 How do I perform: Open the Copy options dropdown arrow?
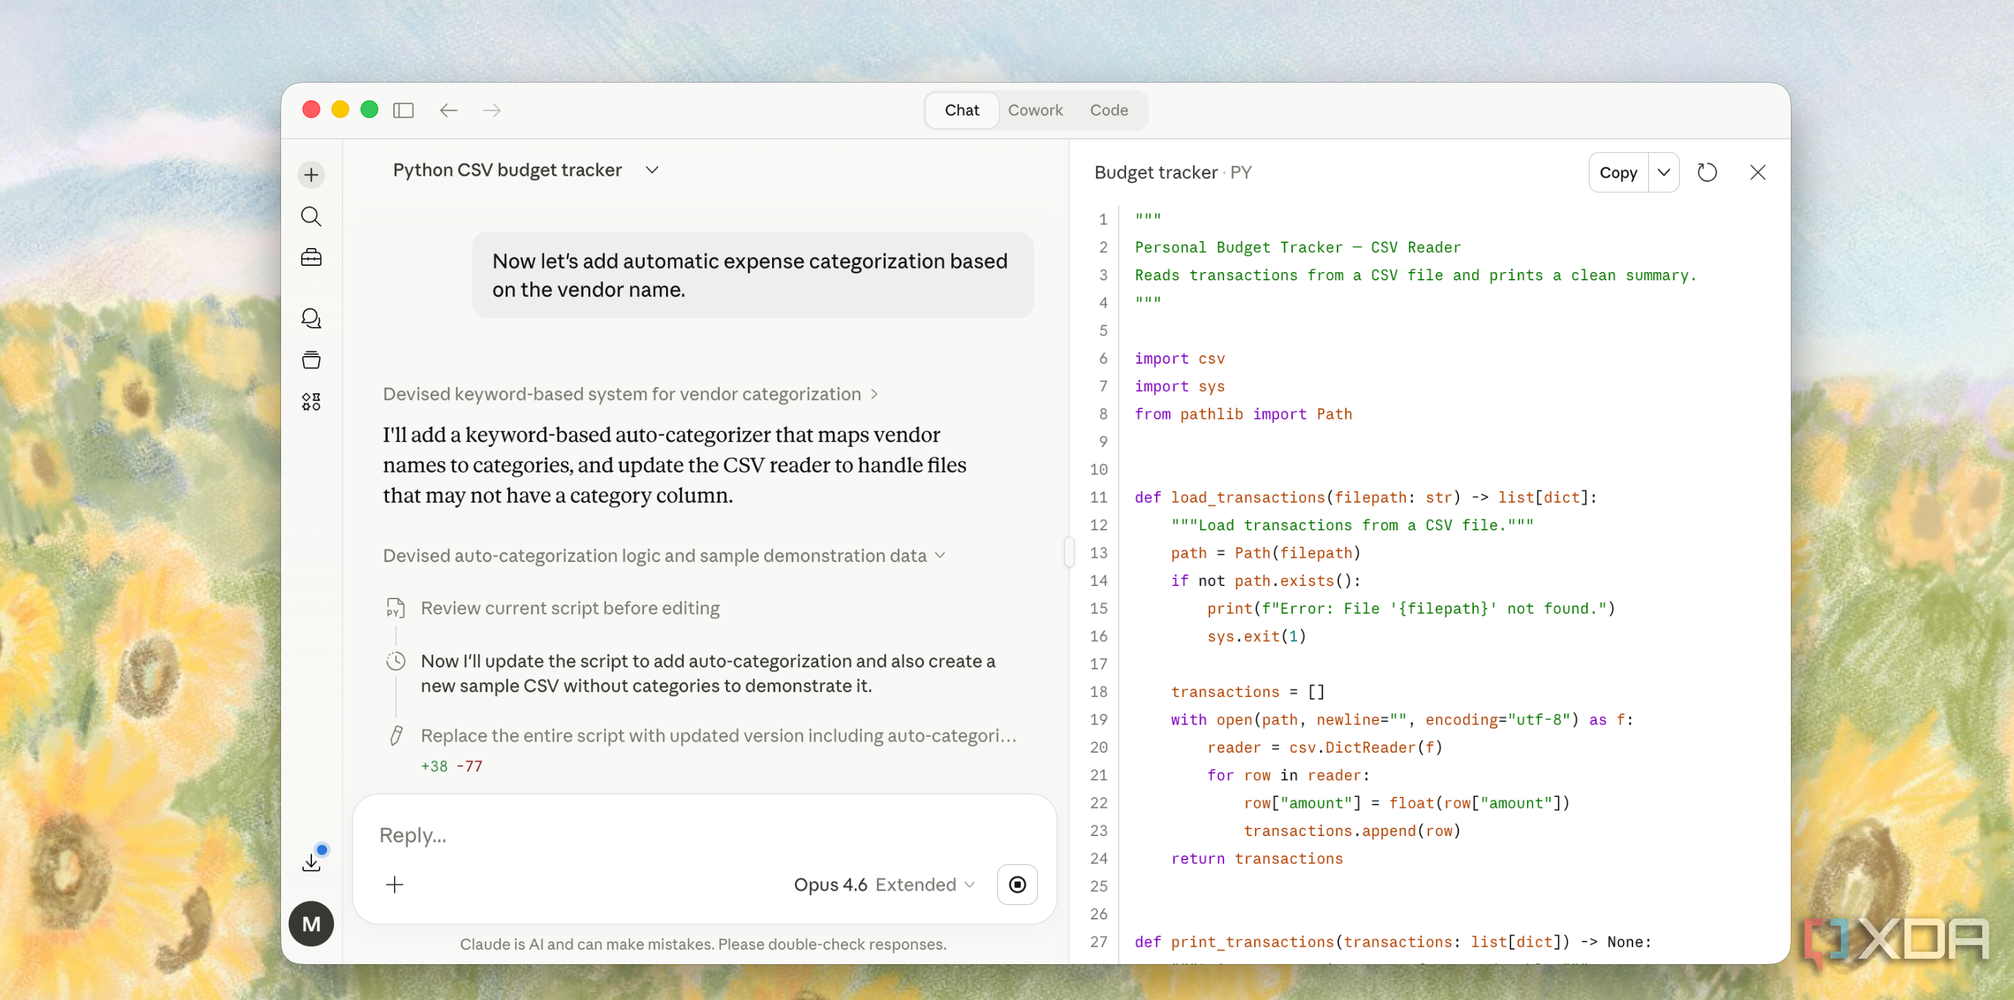coord(1663,172)
